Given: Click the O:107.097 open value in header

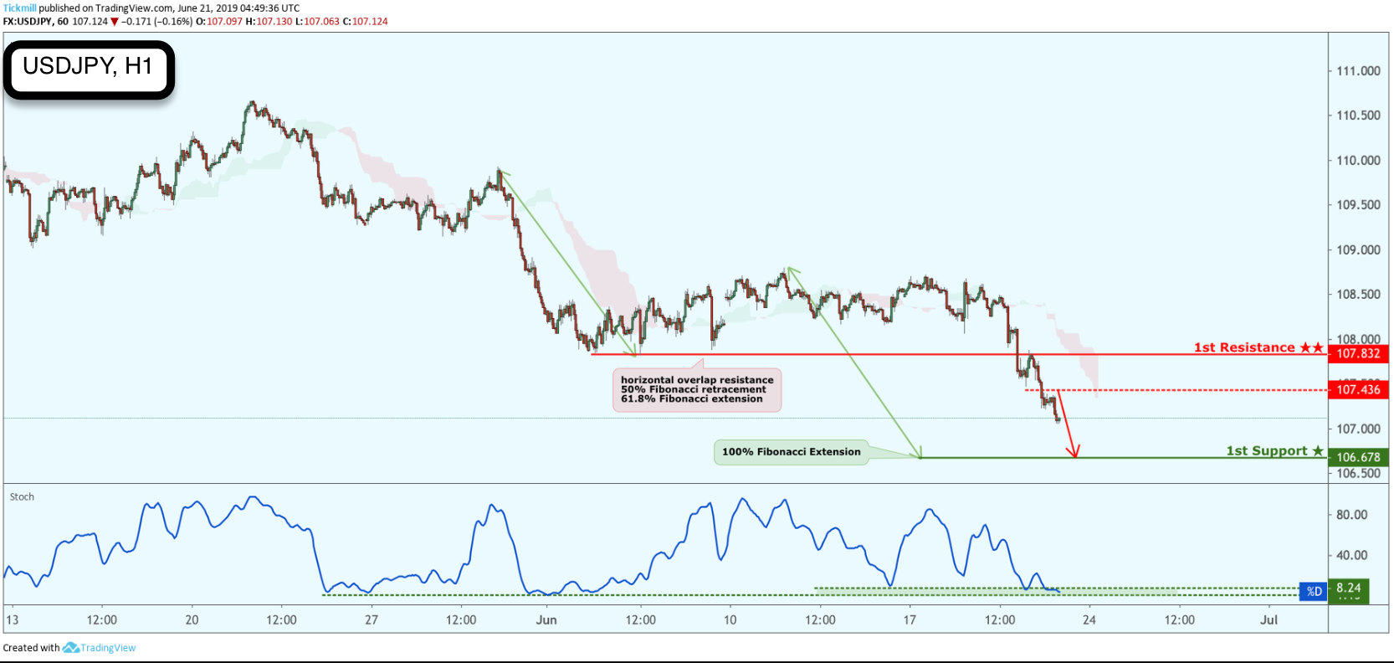Looking at the screenshot, I should pos(219,21).
